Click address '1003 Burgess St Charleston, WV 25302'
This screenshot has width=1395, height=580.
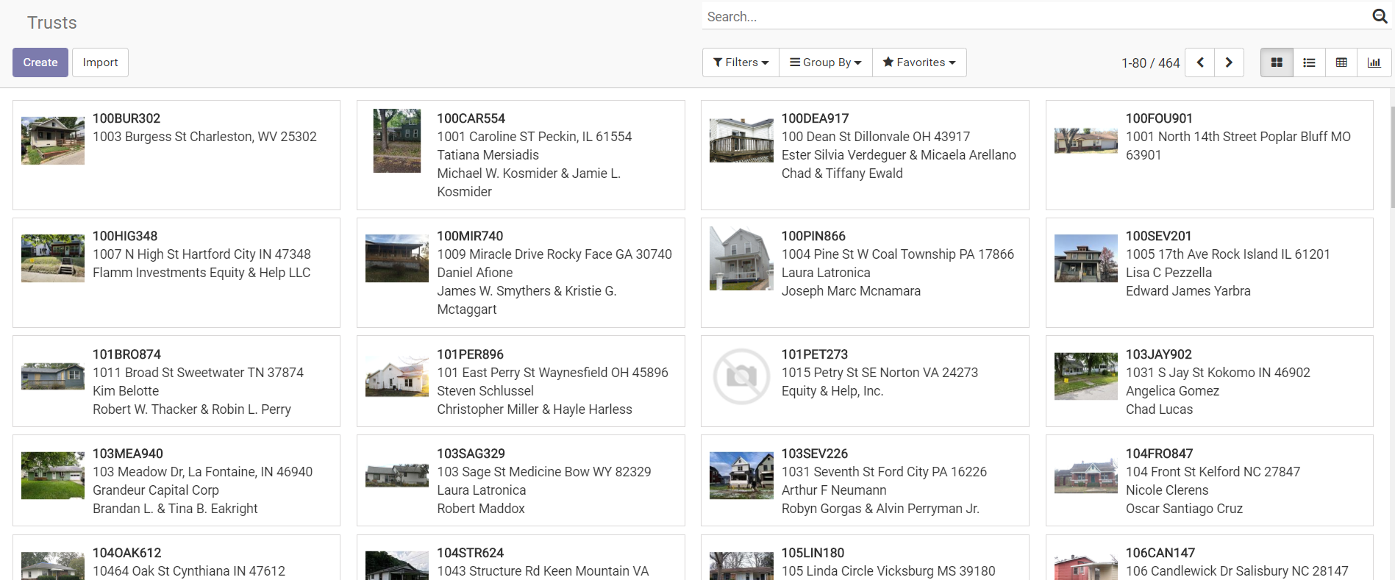(204, 137)
